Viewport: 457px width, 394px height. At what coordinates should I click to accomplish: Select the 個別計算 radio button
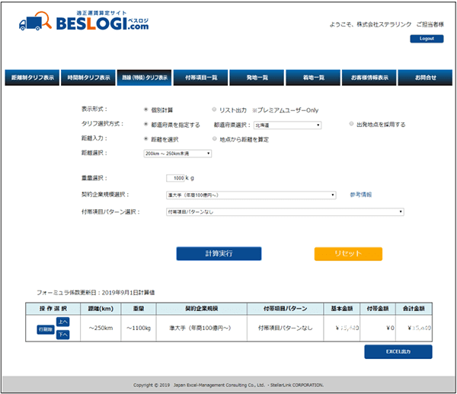(x=146, y=110)
